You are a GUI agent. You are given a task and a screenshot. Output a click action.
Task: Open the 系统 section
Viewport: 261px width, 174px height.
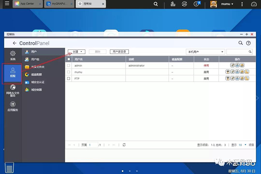[13, 56]
